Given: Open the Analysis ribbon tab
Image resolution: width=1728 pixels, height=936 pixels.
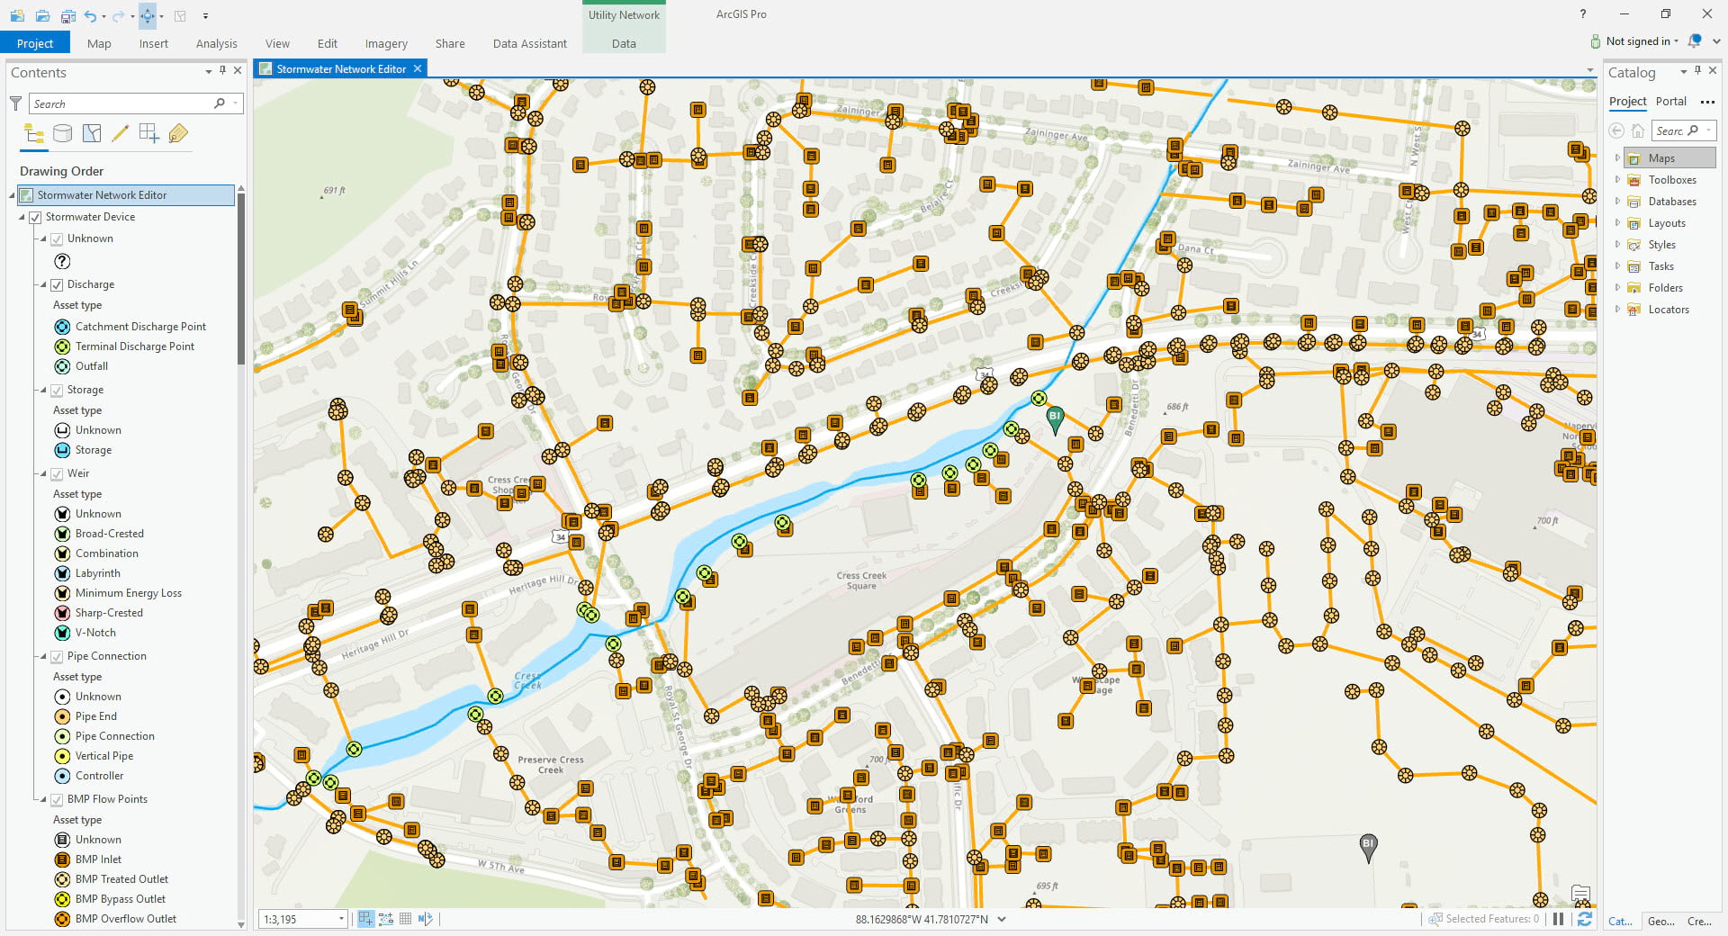Looking at the screenshot, I should [x=216, y=43].
